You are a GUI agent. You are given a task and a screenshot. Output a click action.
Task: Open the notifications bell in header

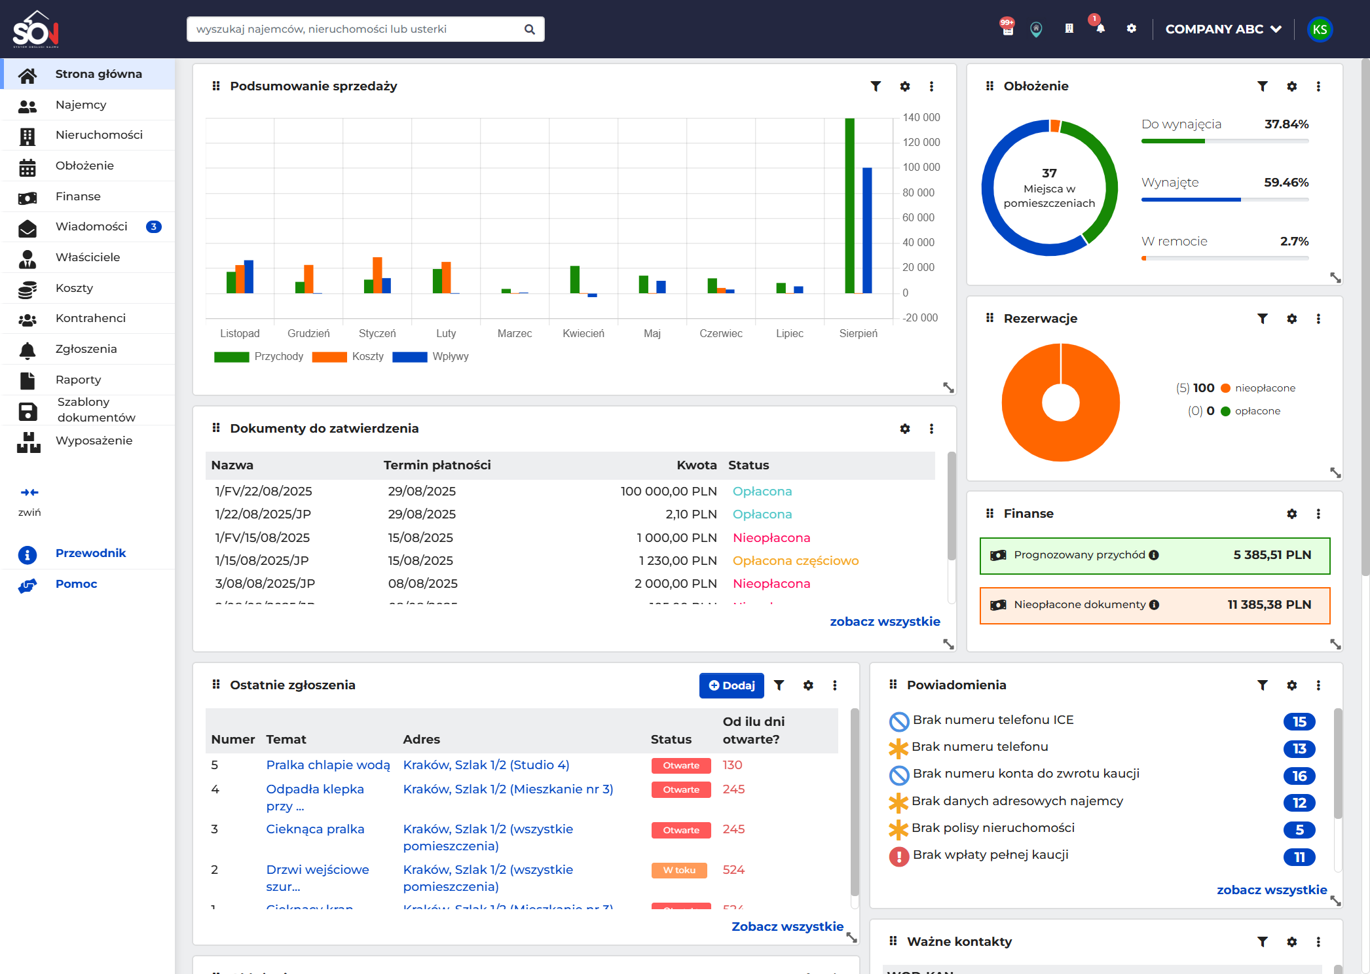[x=1100, y=27]
